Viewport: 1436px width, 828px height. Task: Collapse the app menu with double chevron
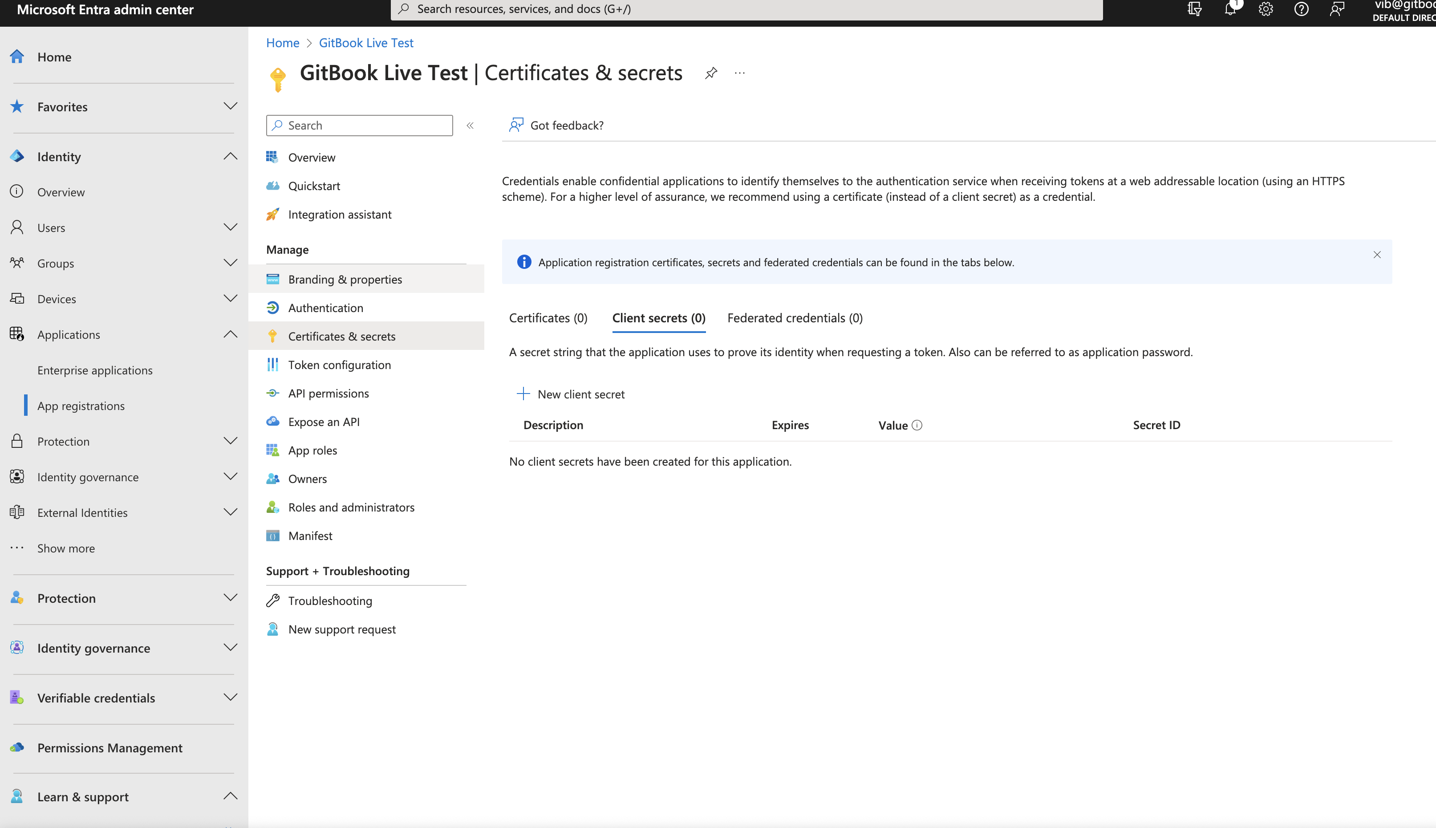[x=470, y=126]
